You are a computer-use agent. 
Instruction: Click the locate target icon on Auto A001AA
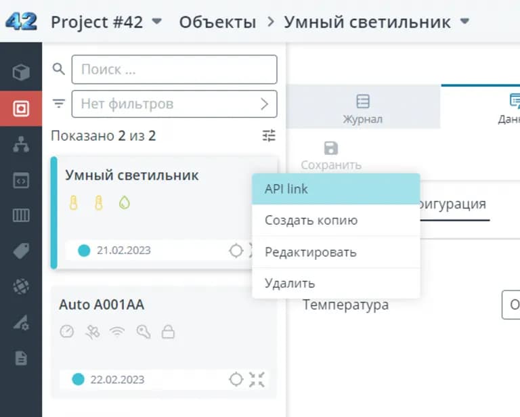(x=236, y=379)
